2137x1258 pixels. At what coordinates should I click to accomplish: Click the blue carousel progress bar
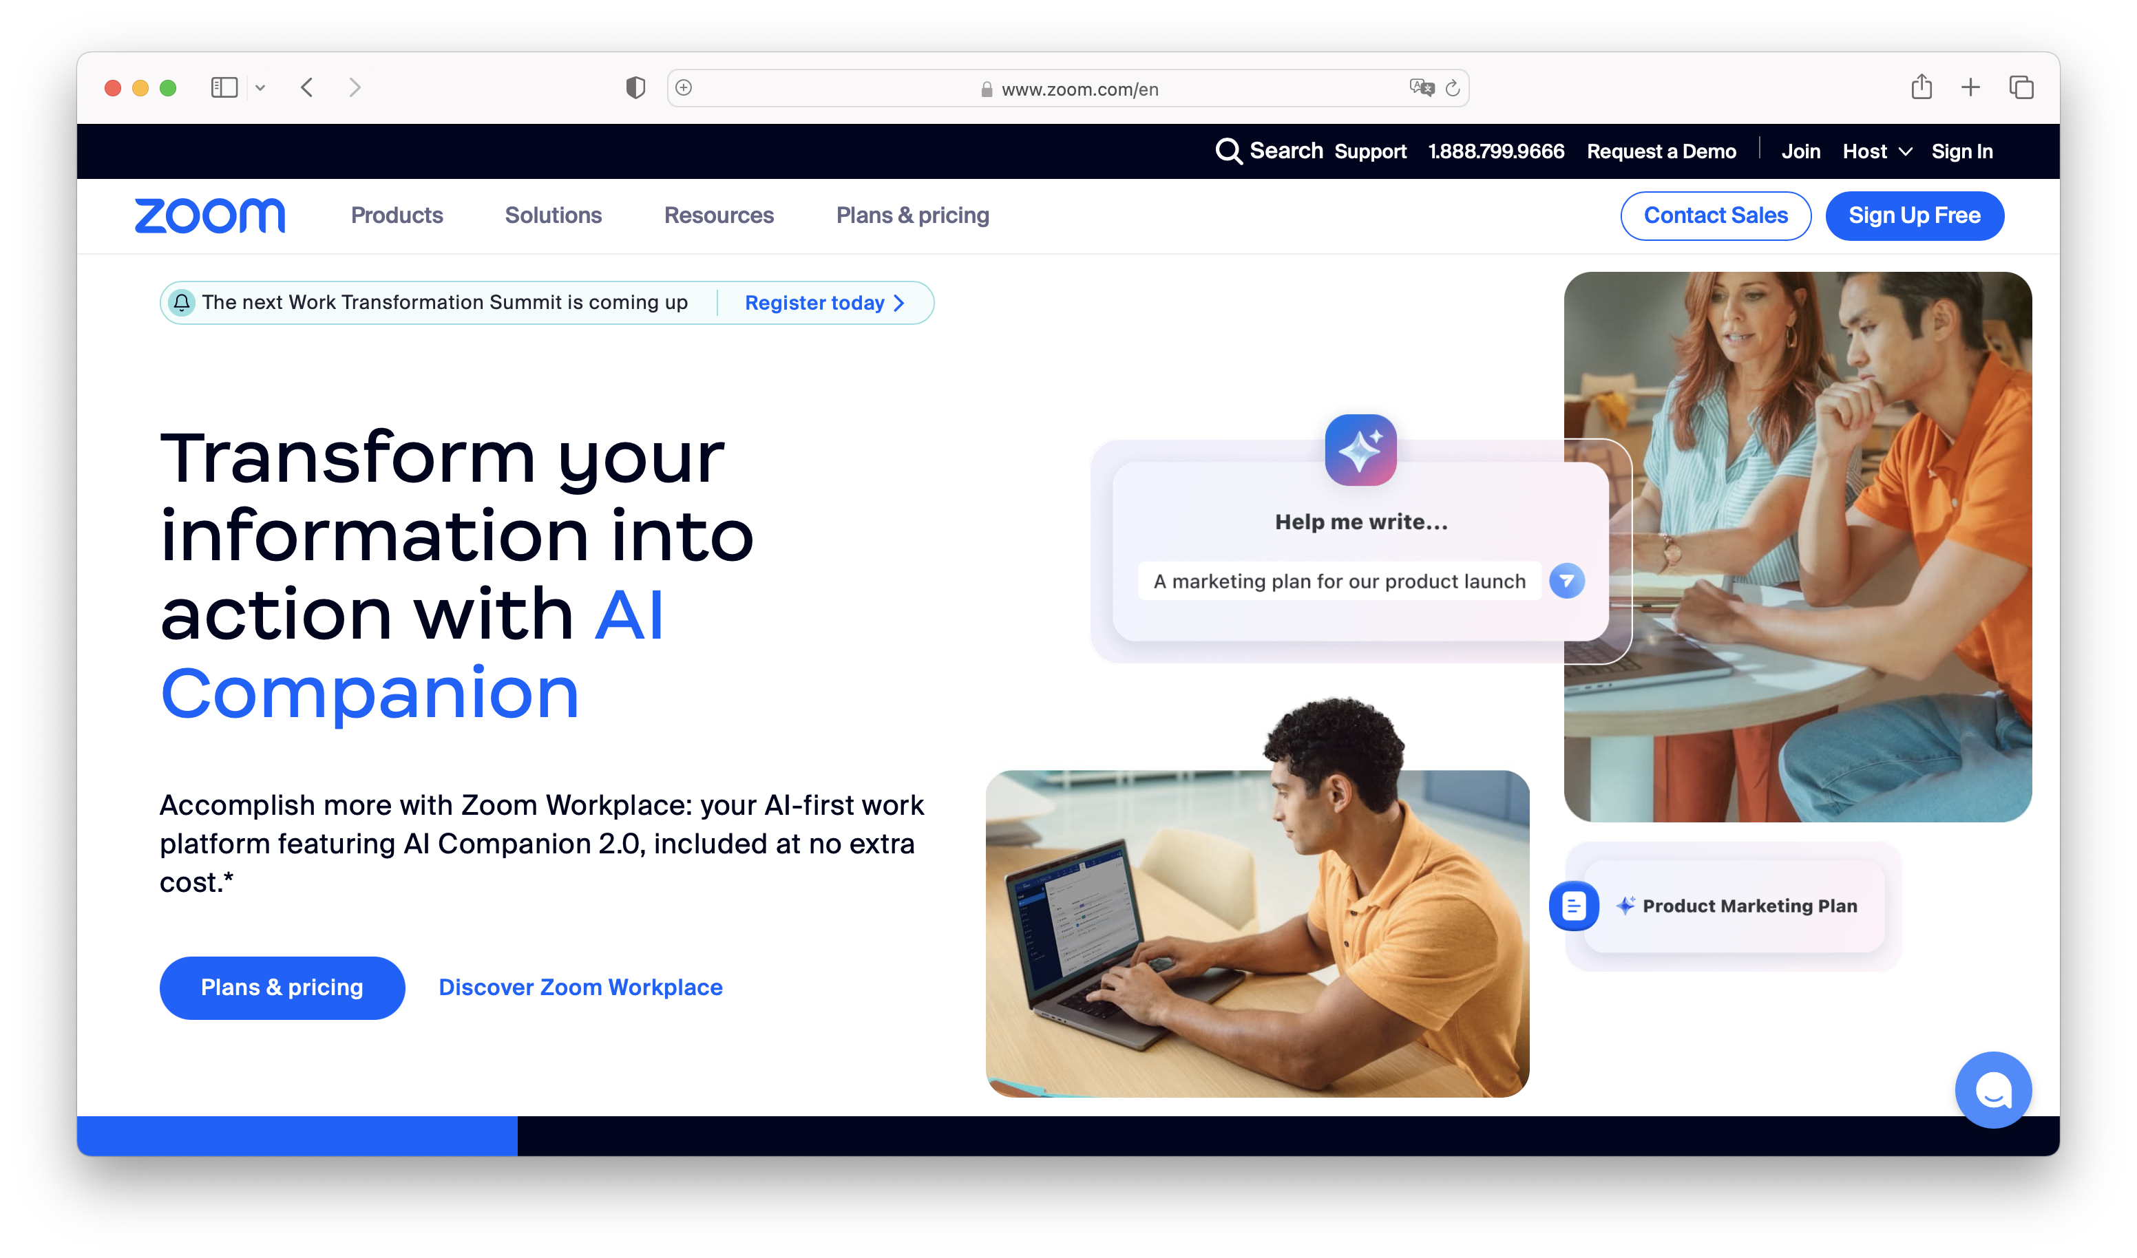(297, 1135)
